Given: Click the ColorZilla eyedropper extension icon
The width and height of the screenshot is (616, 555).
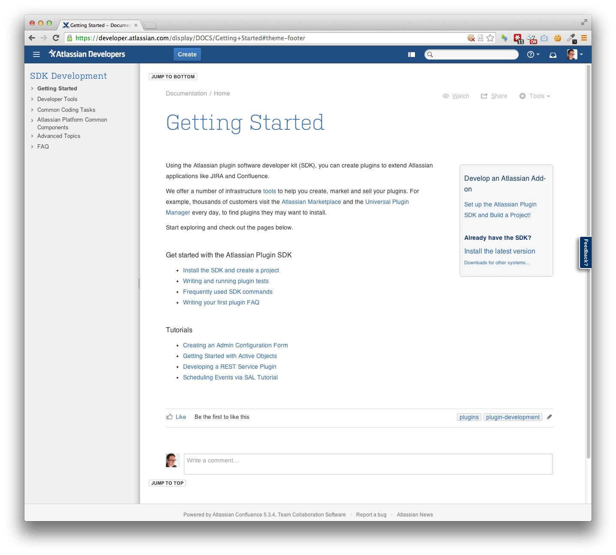Looking at the screenshot, I should (571, 38).
